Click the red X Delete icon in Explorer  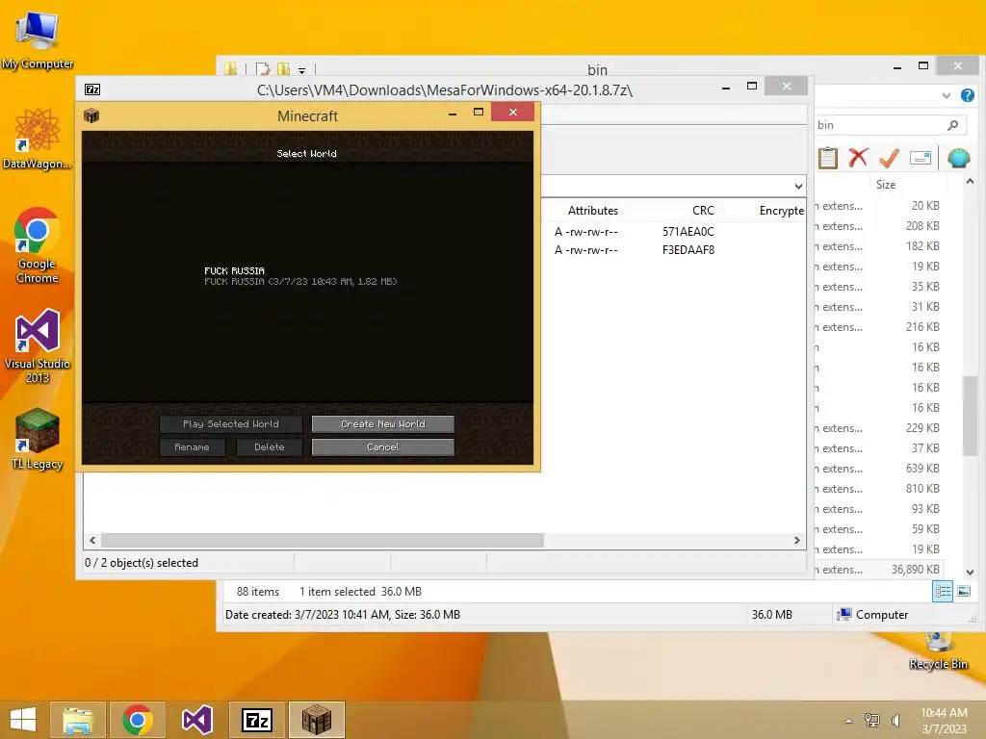858,157
